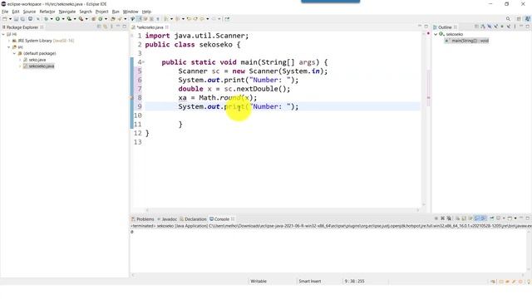Viewport: 532px width, 299px height.
Task: Click Link with Editor in Package Explorer
Action: click(106, 27)
